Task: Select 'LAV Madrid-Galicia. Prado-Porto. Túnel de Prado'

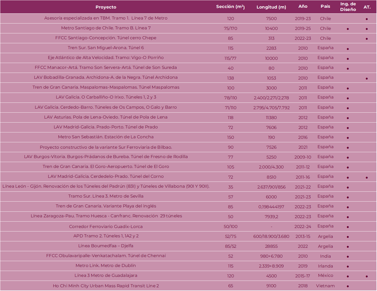Action: [106, 127]
